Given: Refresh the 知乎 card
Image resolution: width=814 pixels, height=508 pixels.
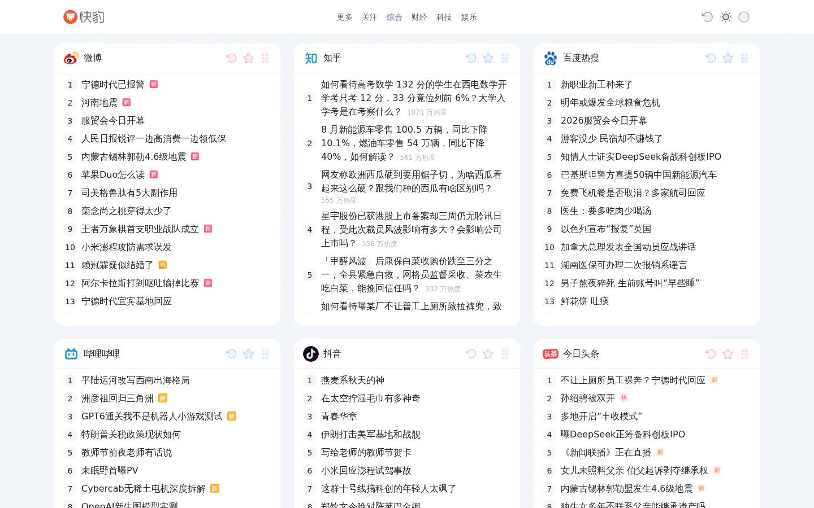Looking at the screenshot, I should [x=471, y=58].
